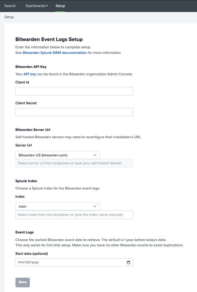Click the chevron on the Server Url dropdown

coord(95,155)
